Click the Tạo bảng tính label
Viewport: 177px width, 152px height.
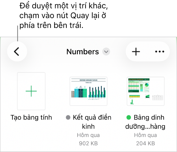point(31,117)
